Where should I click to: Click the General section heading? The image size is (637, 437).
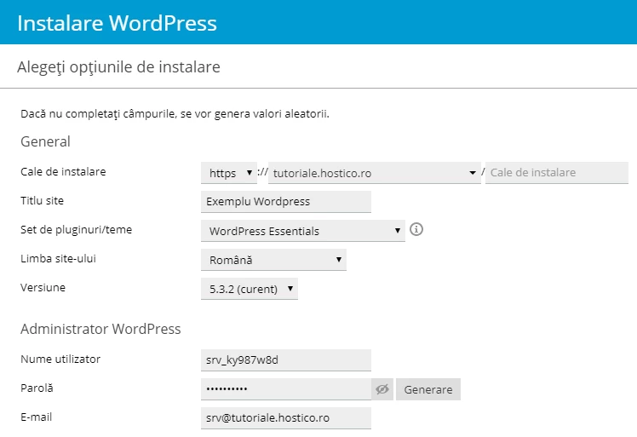(45, 141)
